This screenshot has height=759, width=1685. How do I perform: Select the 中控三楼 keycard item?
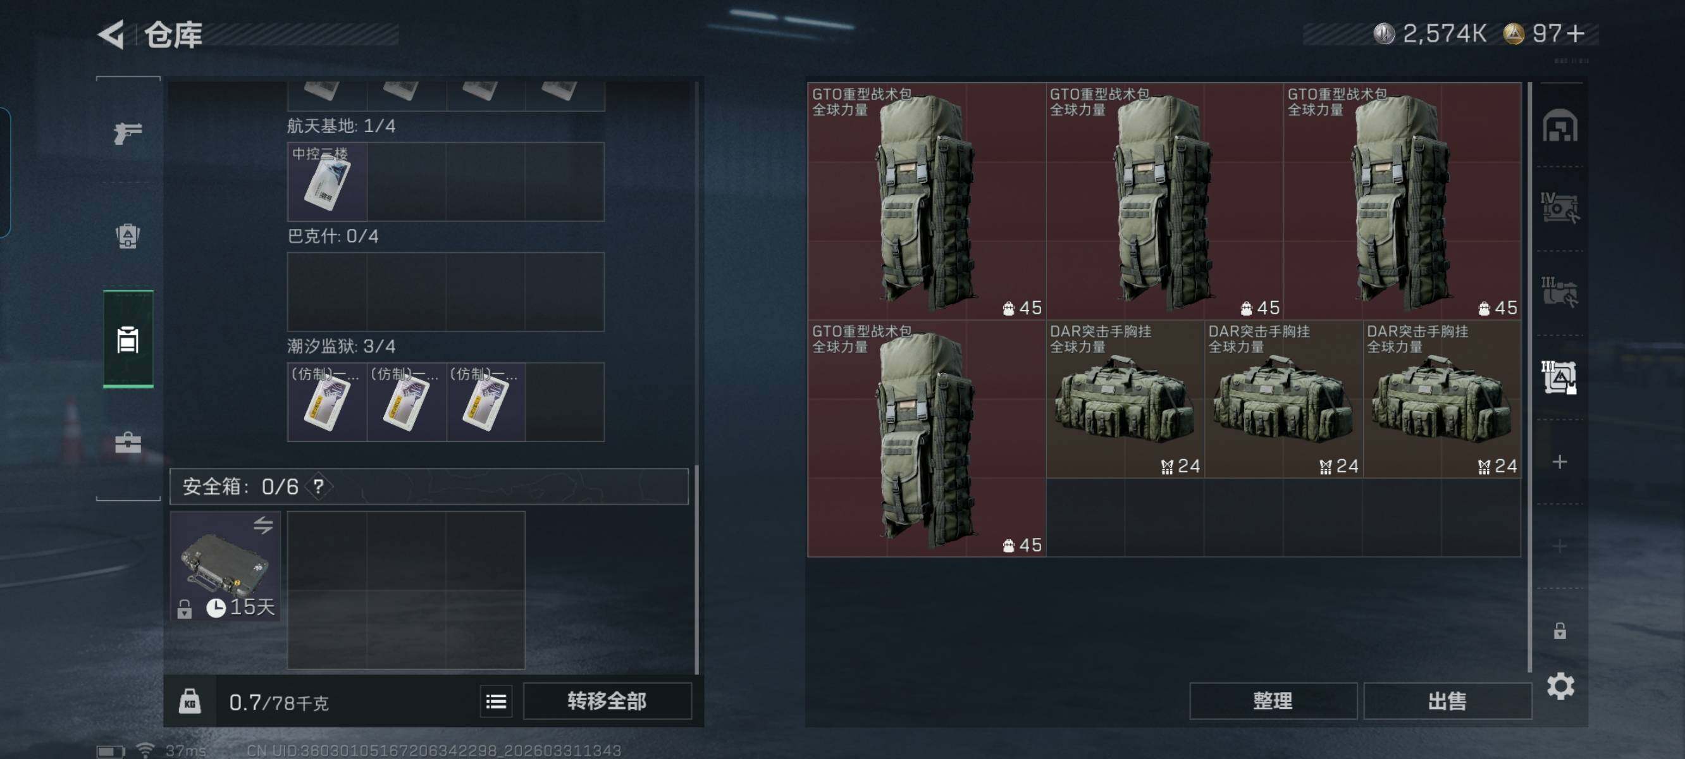pyautogui.click(x=327, y=182)
